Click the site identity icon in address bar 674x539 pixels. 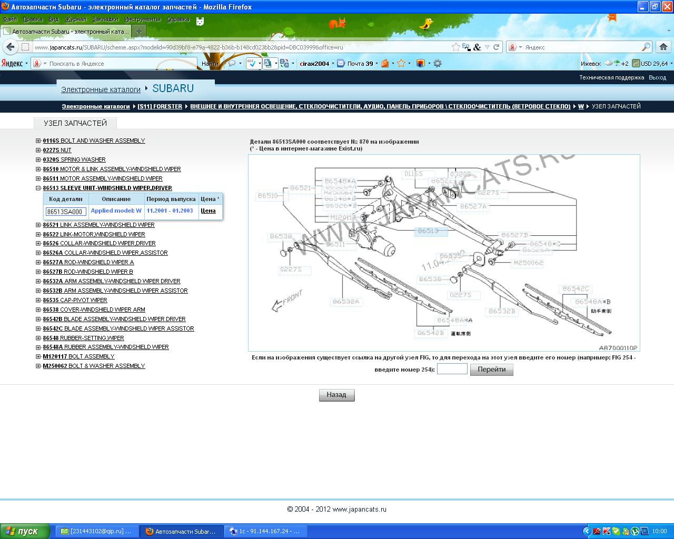25,47
